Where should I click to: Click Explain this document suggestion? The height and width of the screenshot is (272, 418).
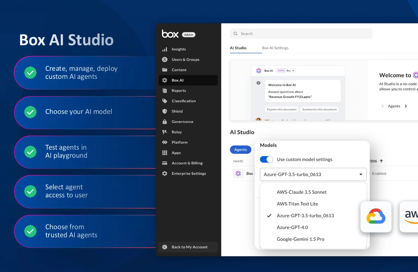(282, 109)
